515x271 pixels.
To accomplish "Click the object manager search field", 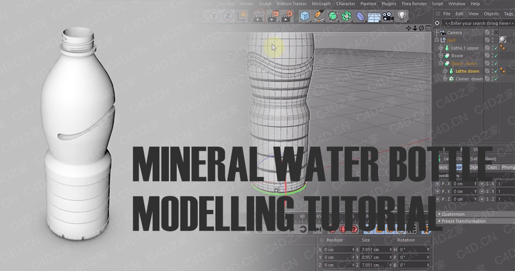I will [x=478, y=23].
